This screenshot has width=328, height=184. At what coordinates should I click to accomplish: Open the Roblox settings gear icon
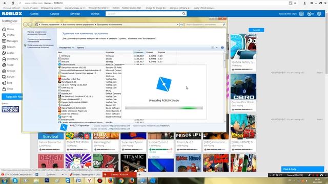319,14
